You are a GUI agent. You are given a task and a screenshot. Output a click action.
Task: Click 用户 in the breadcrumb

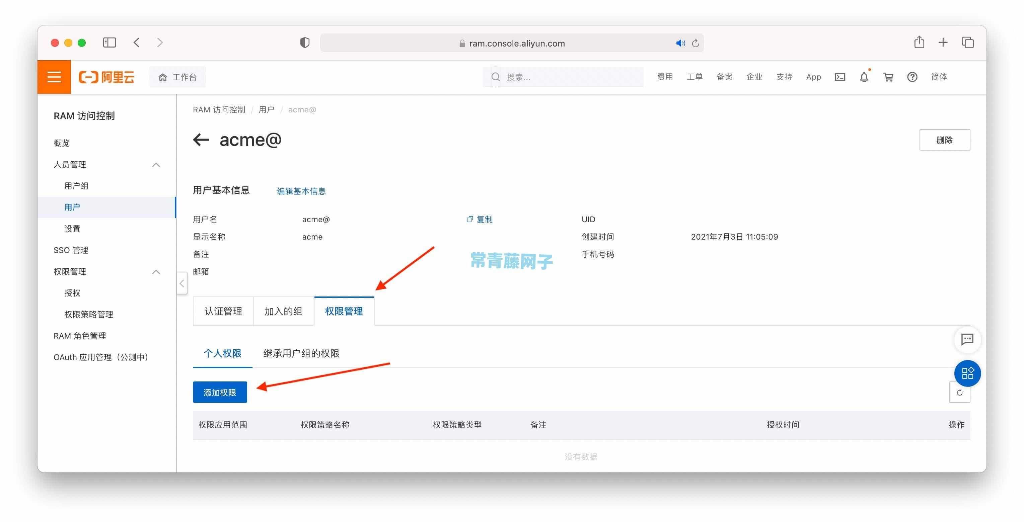coord(266,110)
